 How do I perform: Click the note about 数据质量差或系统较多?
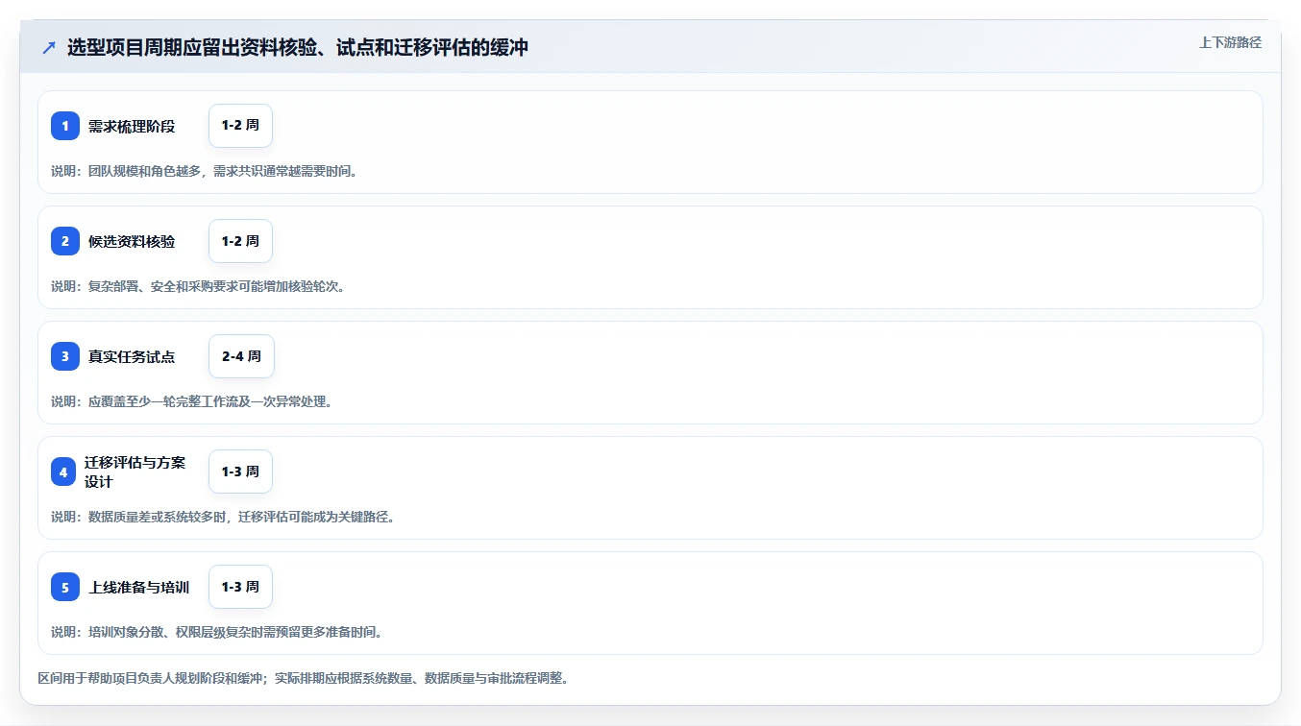pyautogui.click(x=223, y=517)
